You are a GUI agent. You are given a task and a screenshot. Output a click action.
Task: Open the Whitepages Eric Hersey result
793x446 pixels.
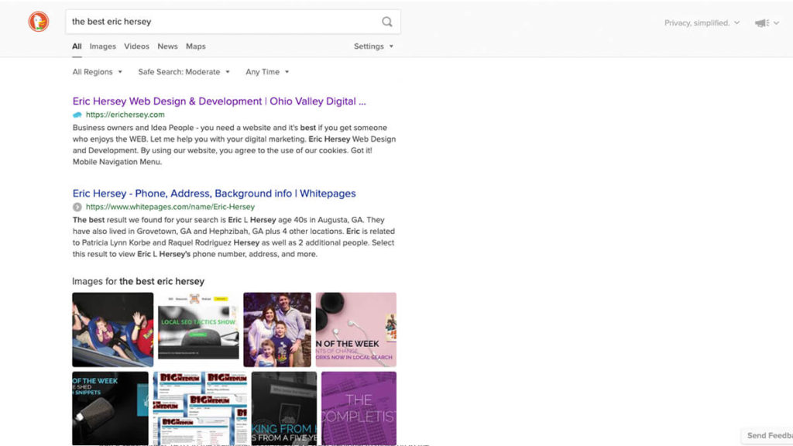(214, 194)
